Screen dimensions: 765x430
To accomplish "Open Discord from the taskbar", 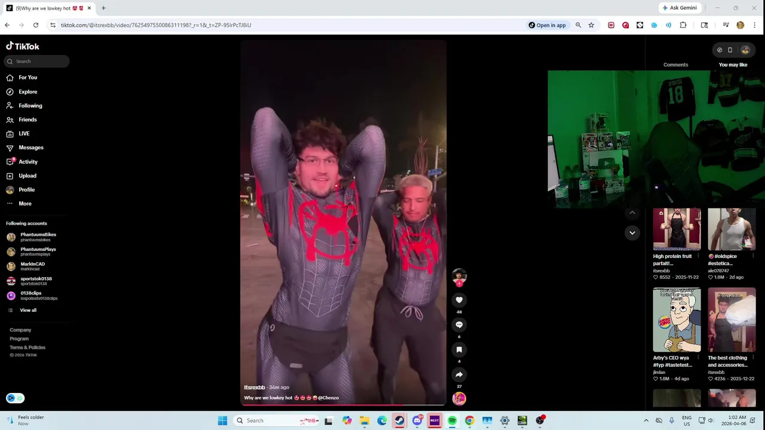I will click(417, 420).
